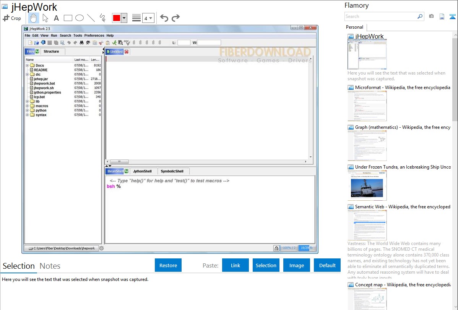Open the line width dropdown showing 4
This screenshot has height=310, width=458.
148,18
